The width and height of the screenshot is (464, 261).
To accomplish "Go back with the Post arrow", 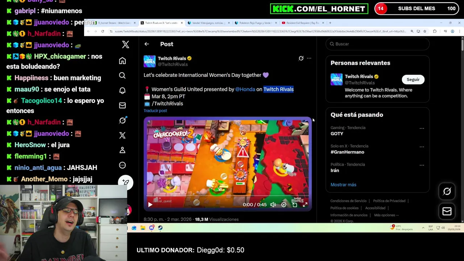I will pos(146,44).
